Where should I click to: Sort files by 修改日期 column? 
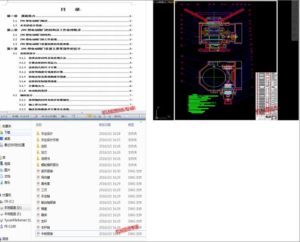[105, 125]
